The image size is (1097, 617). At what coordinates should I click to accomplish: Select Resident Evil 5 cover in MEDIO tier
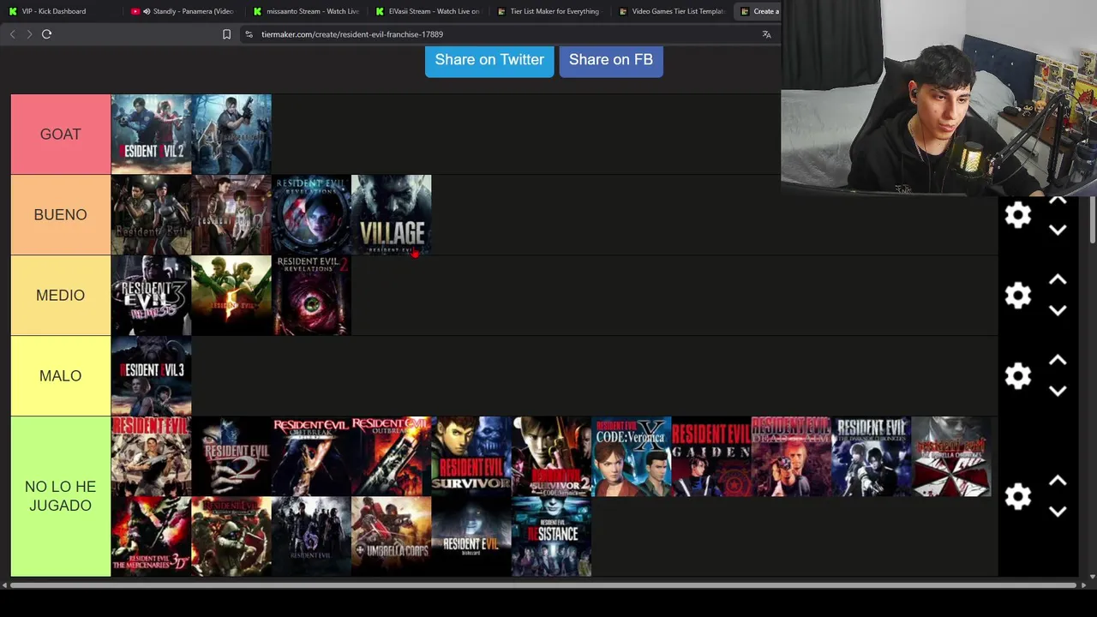coord(231,296)
